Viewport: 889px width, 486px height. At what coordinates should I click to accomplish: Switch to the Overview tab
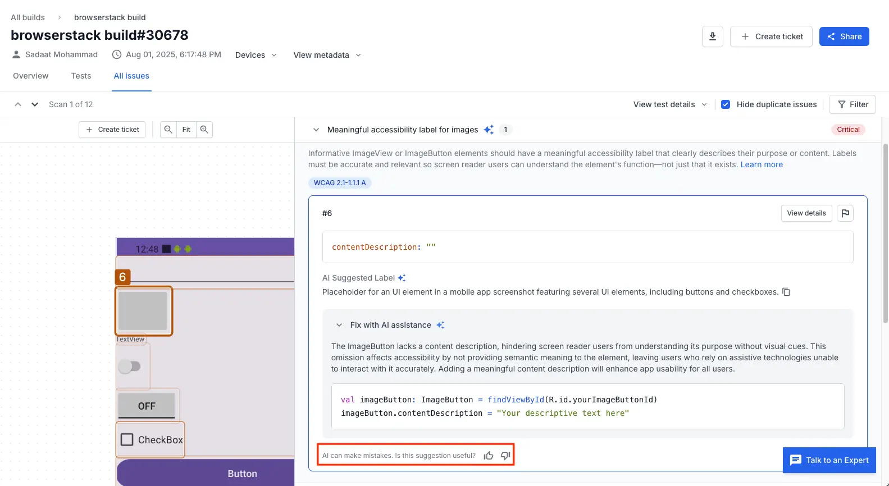click(x=31, y=76)
